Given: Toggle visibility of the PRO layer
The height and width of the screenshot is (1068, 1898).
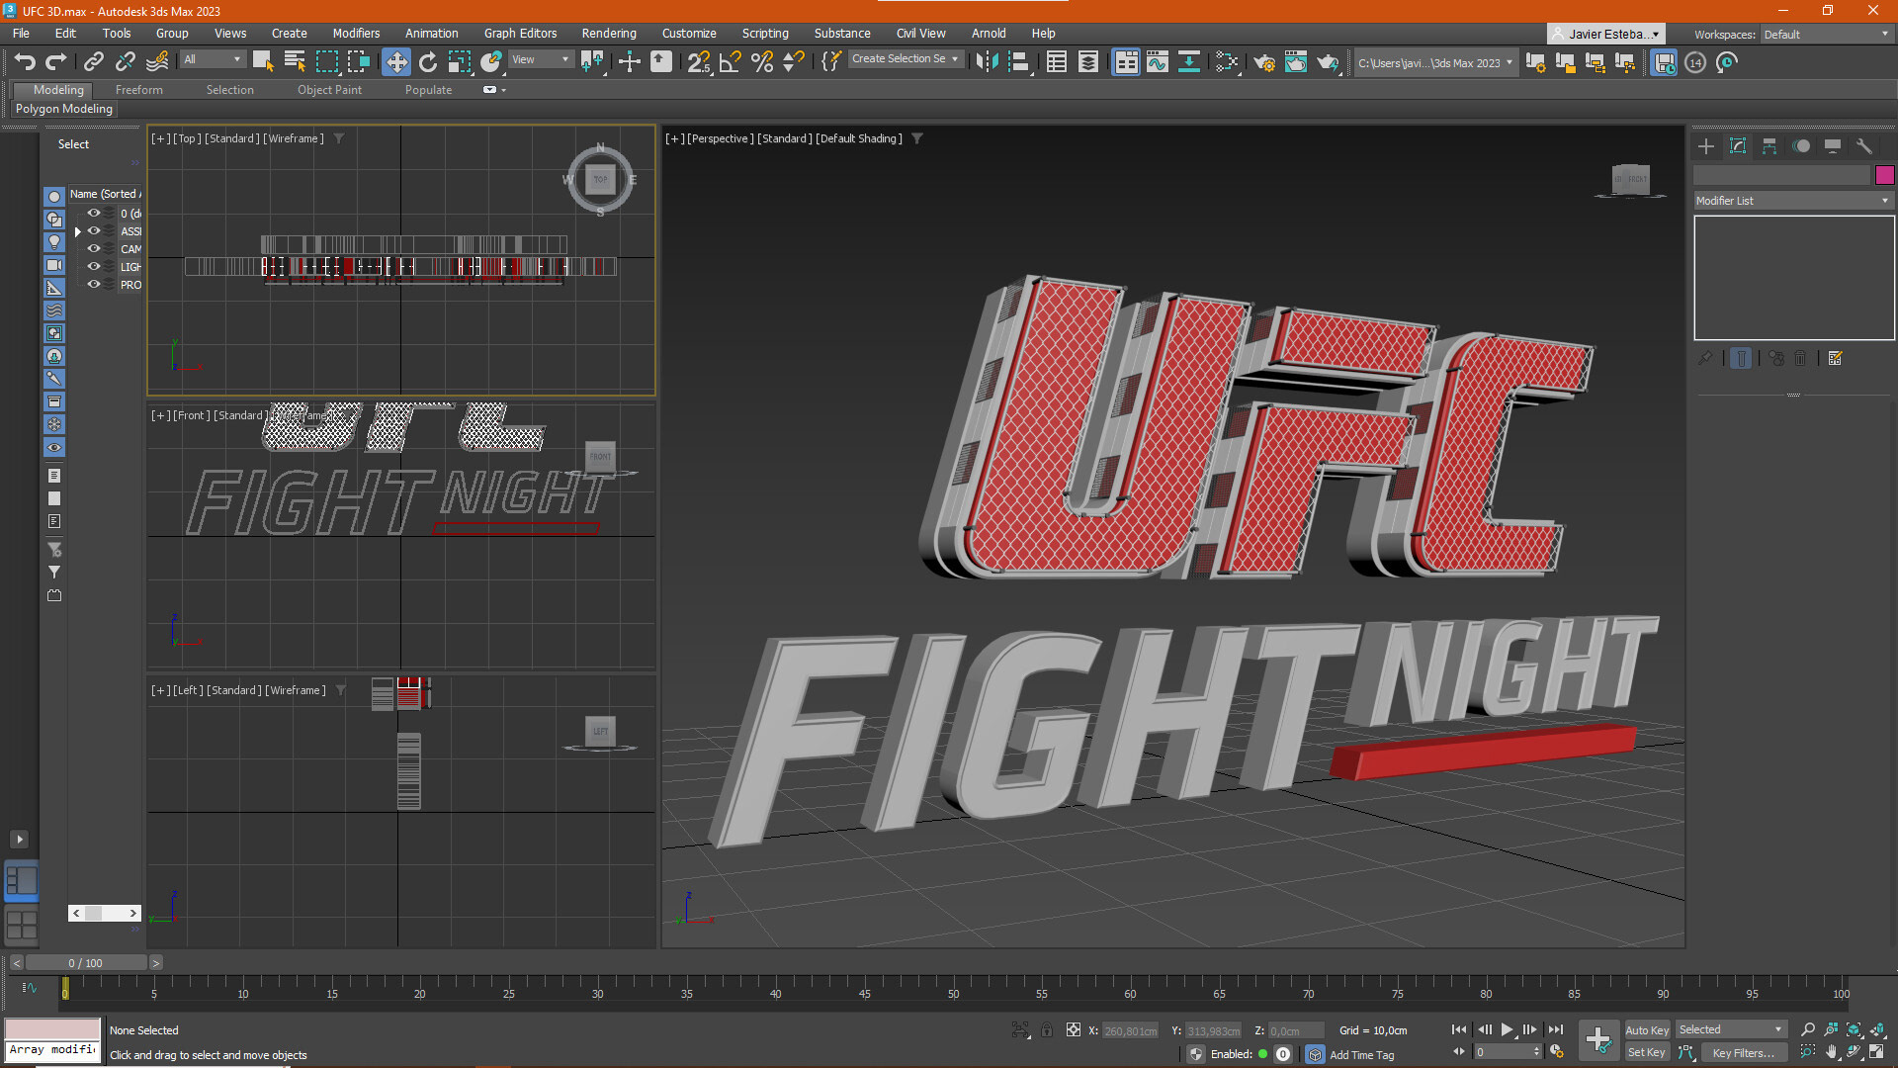Looking at the screenshot, I should click(94, 284).
